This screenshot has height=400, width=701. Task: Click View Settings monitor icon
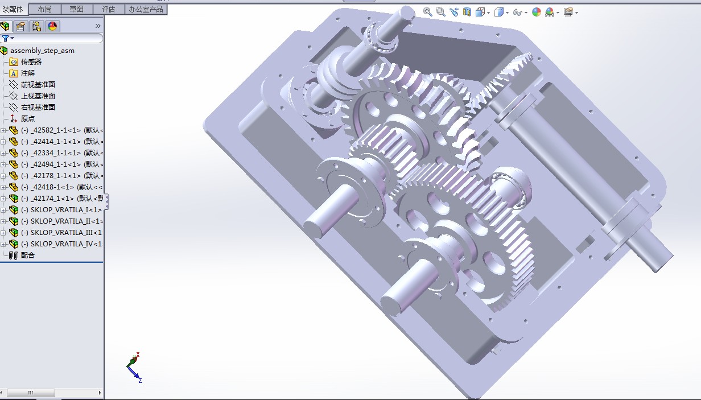[x=568, y=12]
